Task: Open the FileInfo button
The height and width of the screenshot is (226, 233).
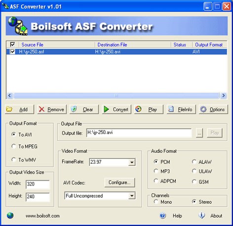Action: pyautogui.click(x=181, y=109)
